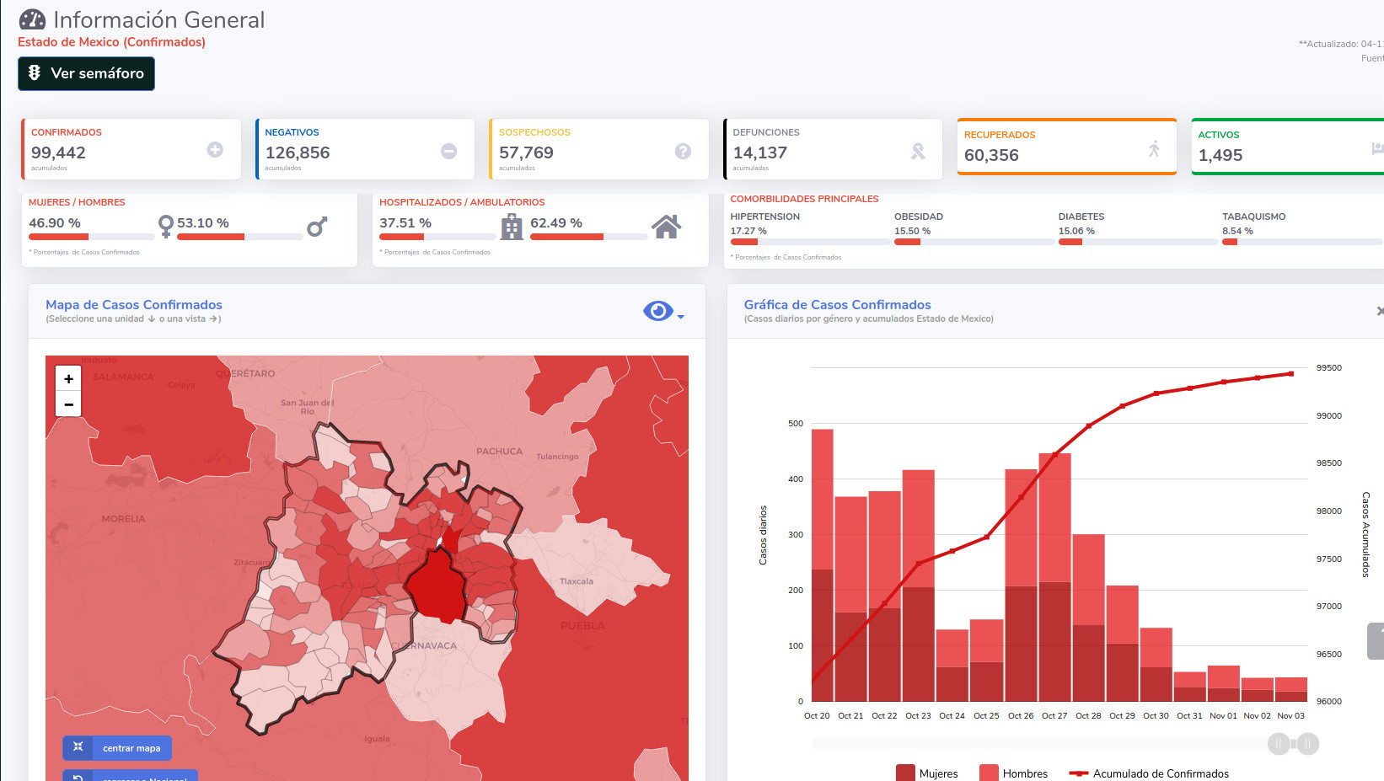The image size is (1384, 781).
Task: Click the Tabaquismo 8.54 % value
Action: pyautogui.click(x=1237, y=231)
